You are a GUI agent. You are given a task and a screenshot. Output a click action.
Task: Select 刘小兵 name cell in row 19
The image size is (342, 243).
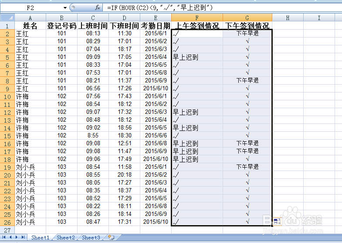coord(30,167)
